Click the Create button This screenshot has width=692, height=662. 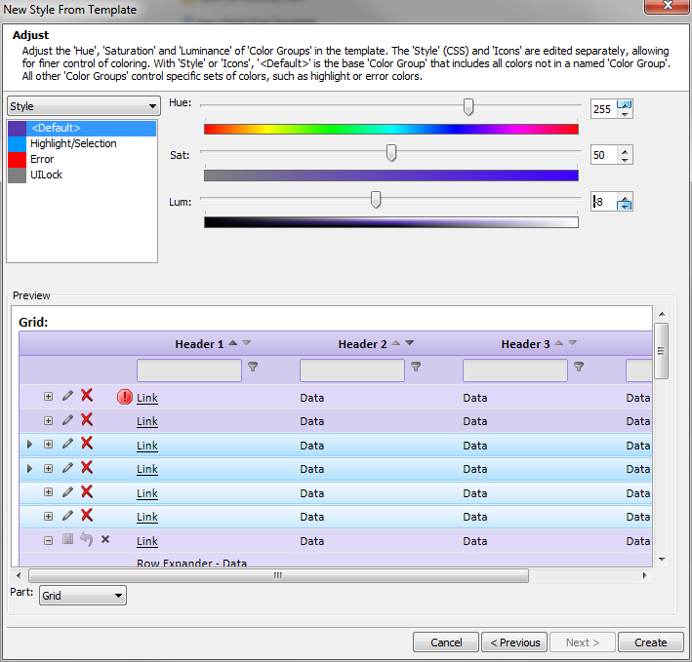[x=650, y=643]
